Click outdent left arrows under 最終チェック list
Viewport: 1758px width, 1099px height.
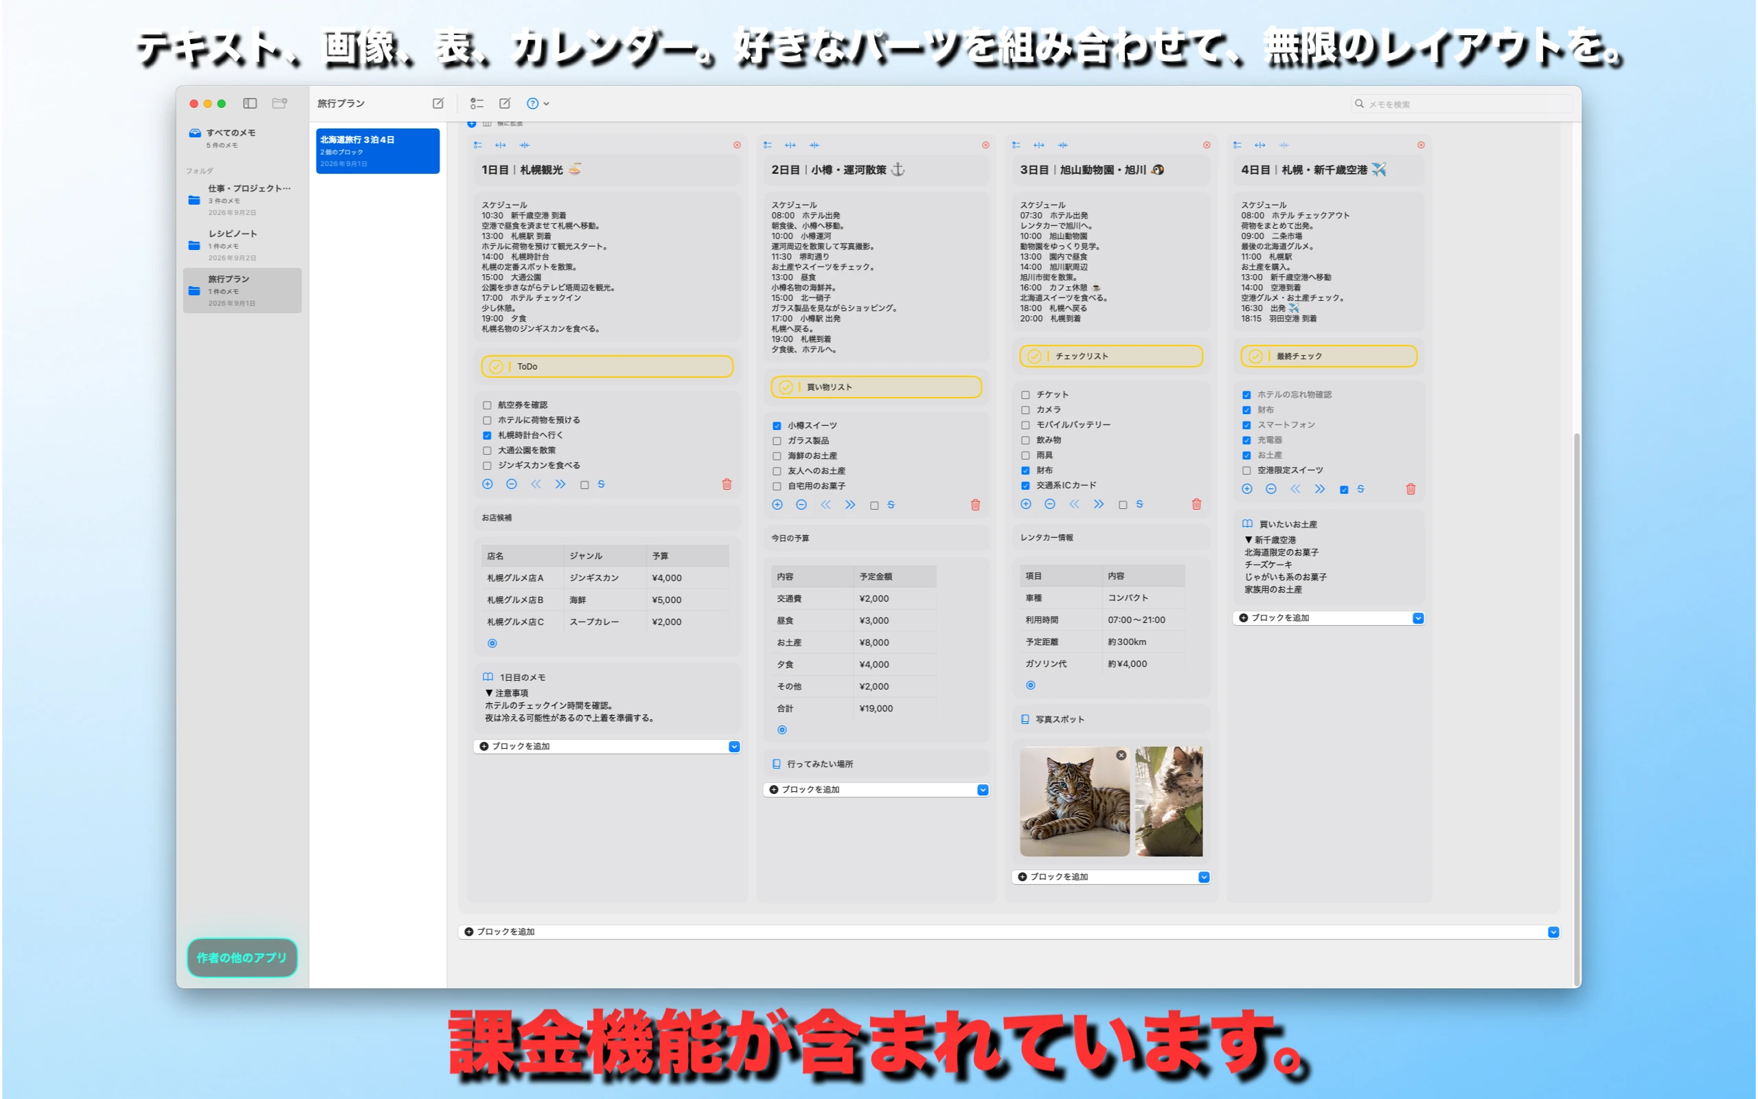pos(1295,489)
